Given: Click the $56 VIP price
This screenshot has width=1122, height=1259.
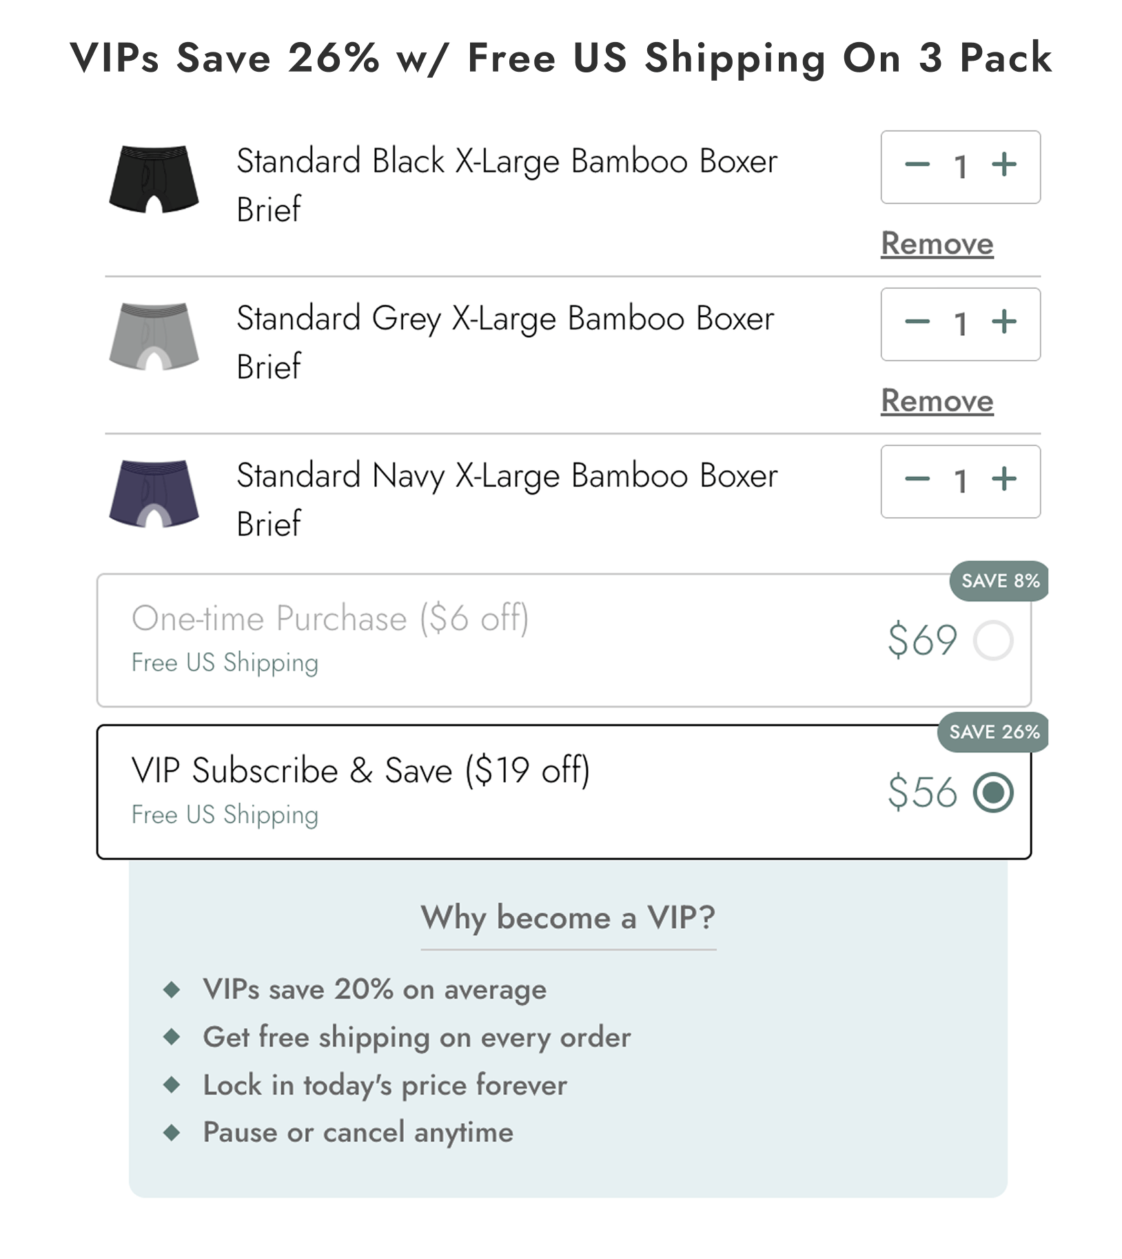Looking at the screenshot, I should click(x=923, y=793).
